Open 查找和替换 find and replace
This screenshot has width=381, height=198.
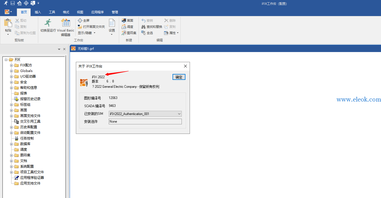click(x=152, y=27)
